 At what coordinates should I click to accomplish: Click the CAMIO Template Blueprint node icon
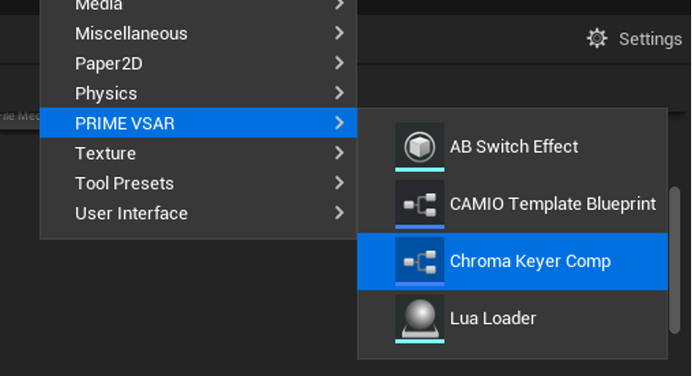point(420,204)
